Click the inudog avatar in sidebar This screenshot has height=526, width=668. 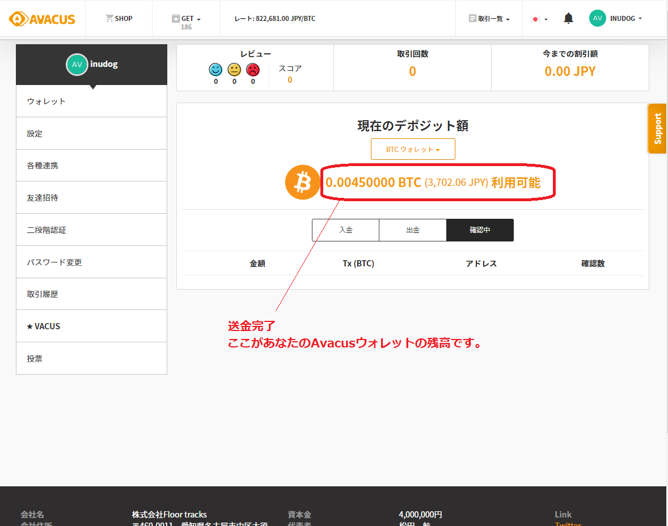77,64
